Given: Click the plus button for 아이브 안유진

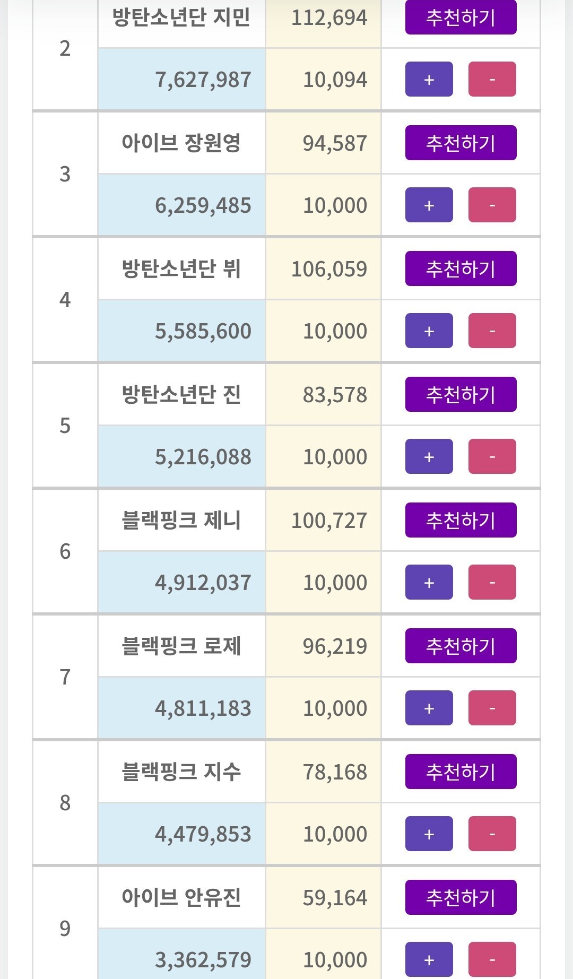Looking at the screenshot, I should point(429,960).
